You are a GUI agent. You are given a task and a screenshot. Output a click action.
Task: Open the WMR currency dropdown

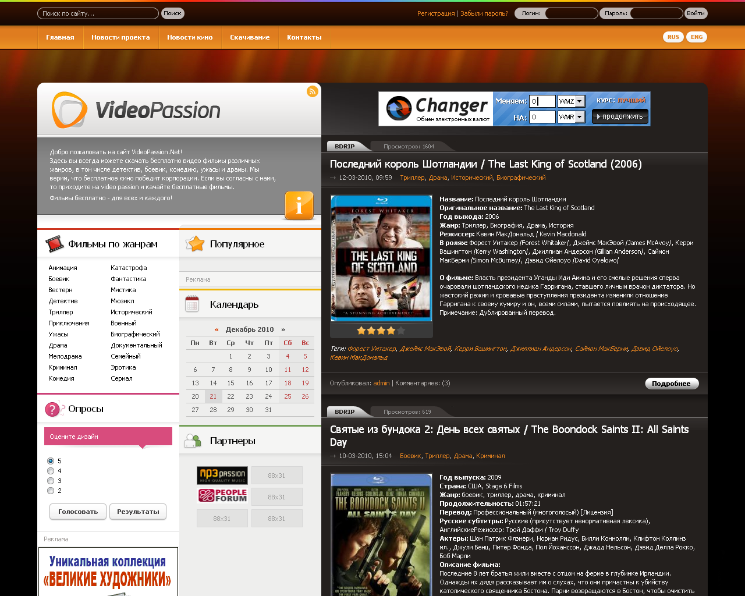(580, 117)
